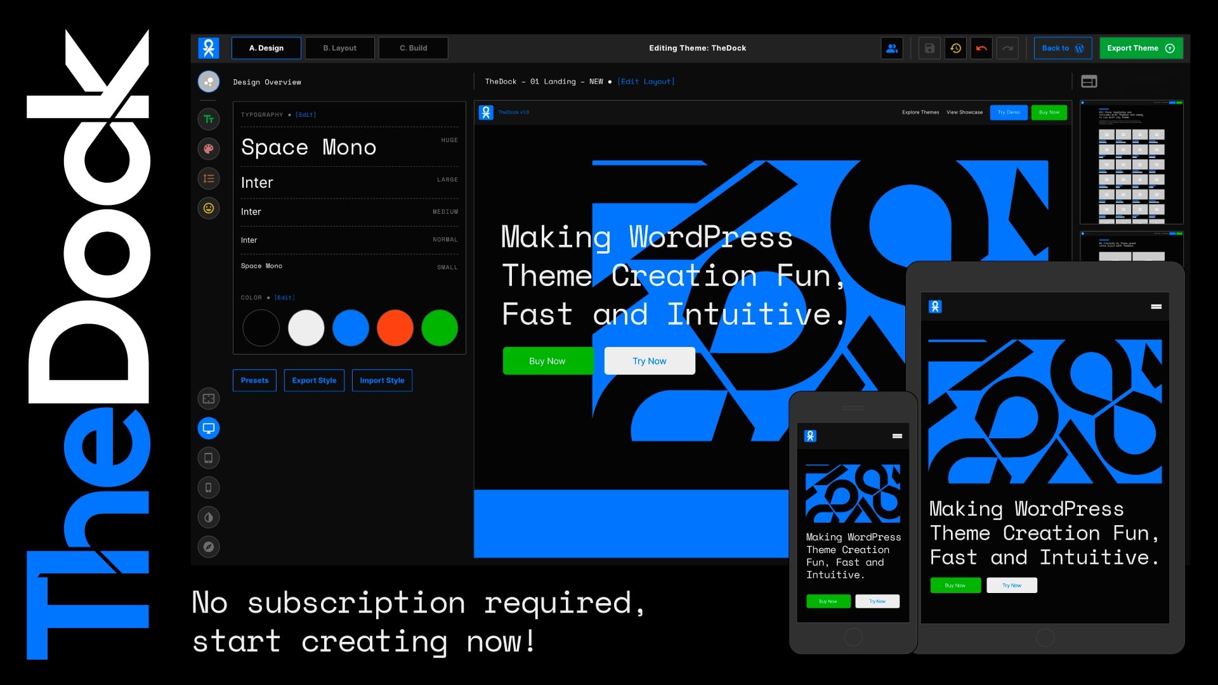Click the Typography panel icon in sidebar
The height and width of the screenshot is (685, 1218).
click(x=208, y=118)
